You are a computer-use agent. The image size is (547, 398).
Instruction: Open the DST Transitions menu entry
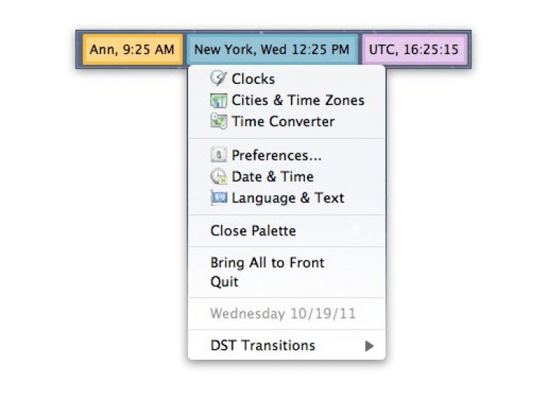263,346
